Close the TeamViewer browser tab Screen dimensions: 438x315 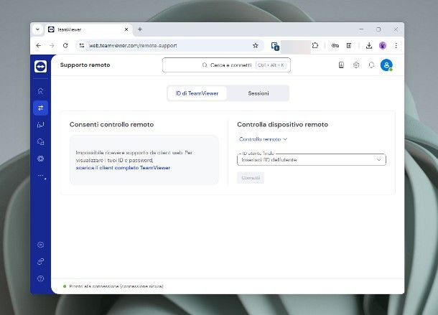126,29
